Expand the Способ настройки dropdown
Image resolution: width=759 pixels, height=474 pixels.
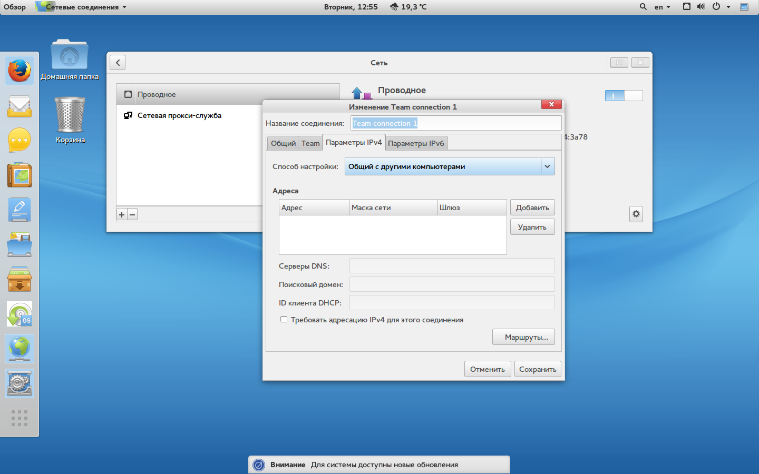coord(450,166)
